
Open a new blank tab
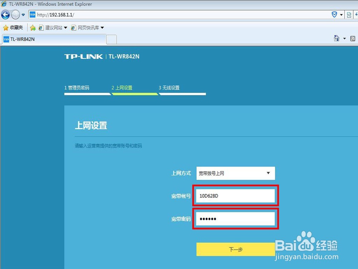tap(112, 39)
